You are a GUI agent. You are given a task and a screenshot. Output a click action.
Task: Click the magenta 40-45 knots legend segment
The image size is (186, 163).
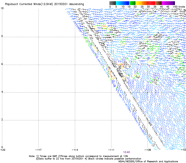pyautogui.click(x=165, y=3)
